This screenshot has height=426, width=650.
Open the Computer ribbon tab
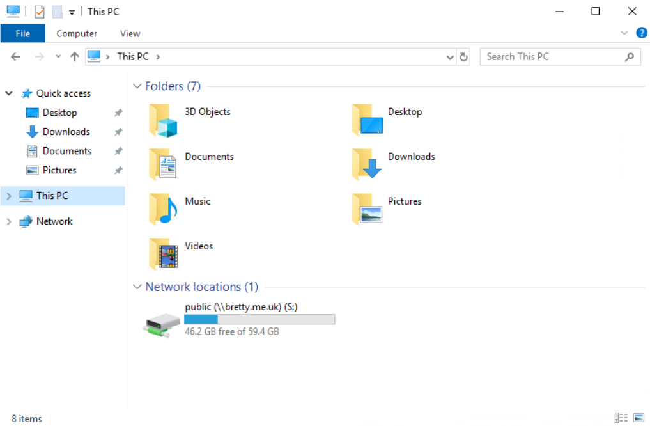coord(77,33)
